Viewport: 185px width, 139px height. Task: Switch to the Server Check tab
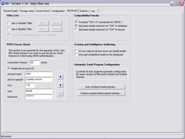[x=43, y=11]
